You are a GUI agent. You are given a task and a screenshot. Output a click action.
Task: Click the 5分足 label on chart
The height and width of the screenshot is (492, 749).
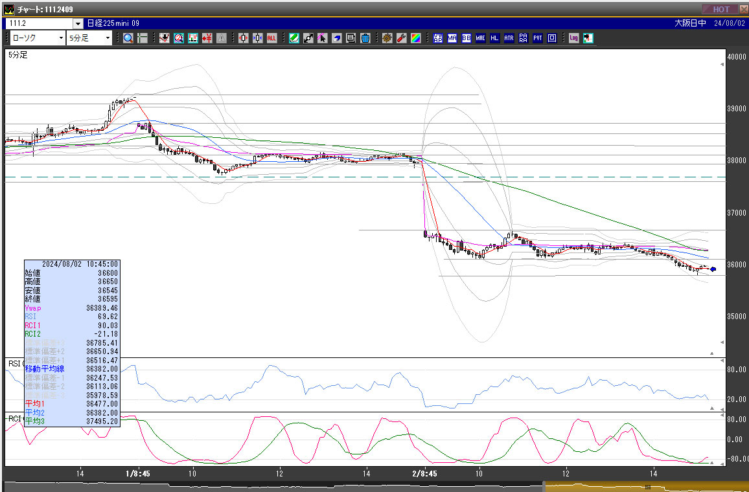coord(17,56)
